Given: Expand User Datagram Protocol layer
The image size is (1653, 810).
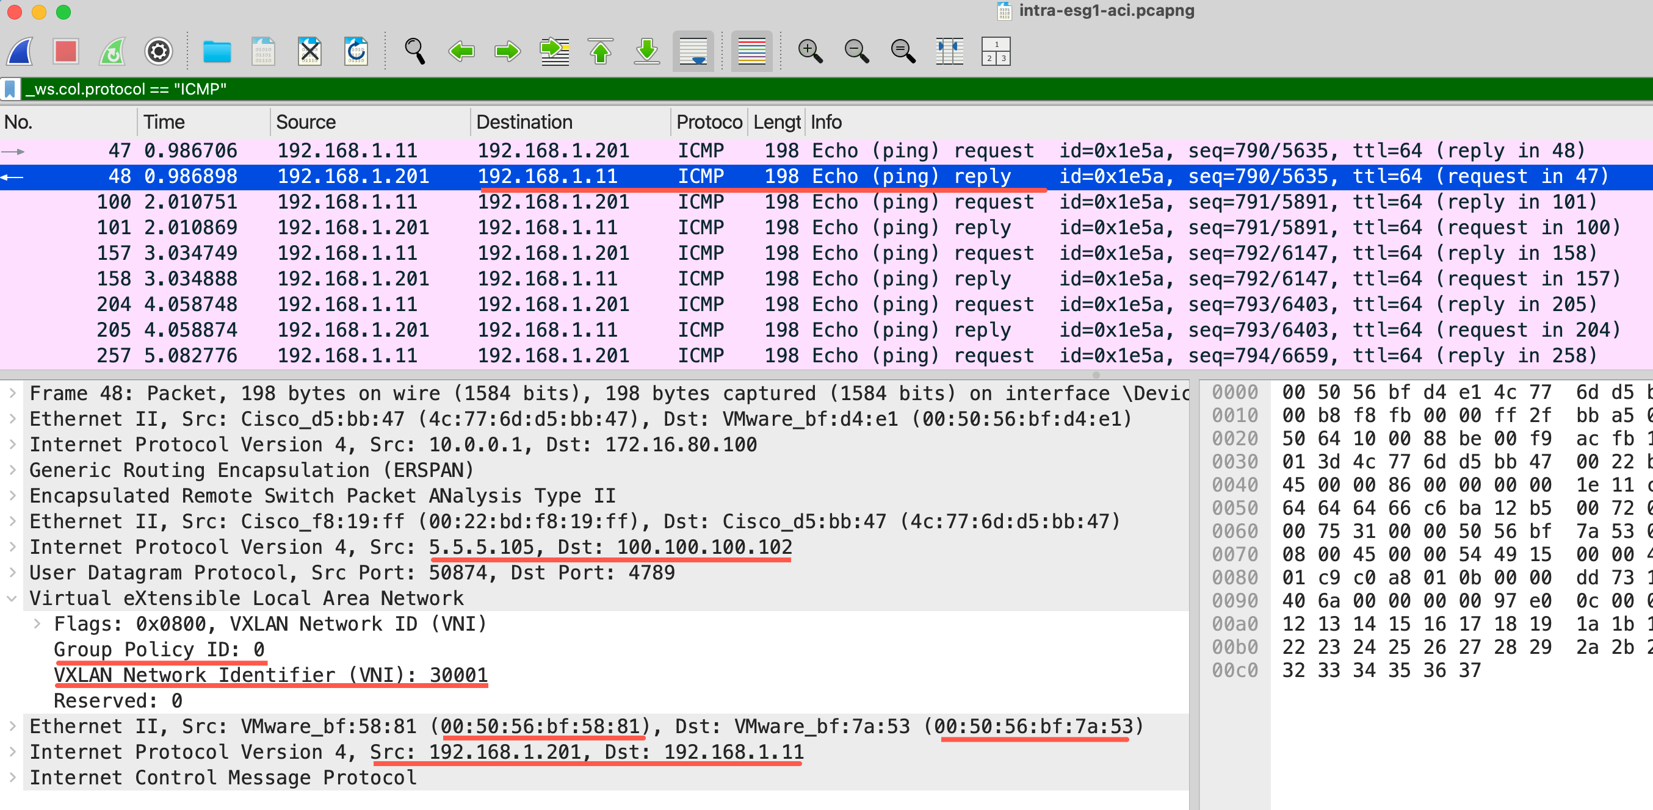Looking at the screenshot, I should click(x=12, y=573).
